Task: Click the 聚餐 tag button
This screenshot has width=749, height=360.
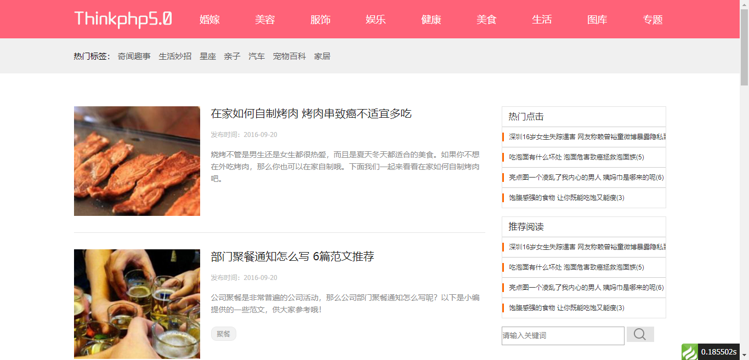Action: [x=223, y=334]
